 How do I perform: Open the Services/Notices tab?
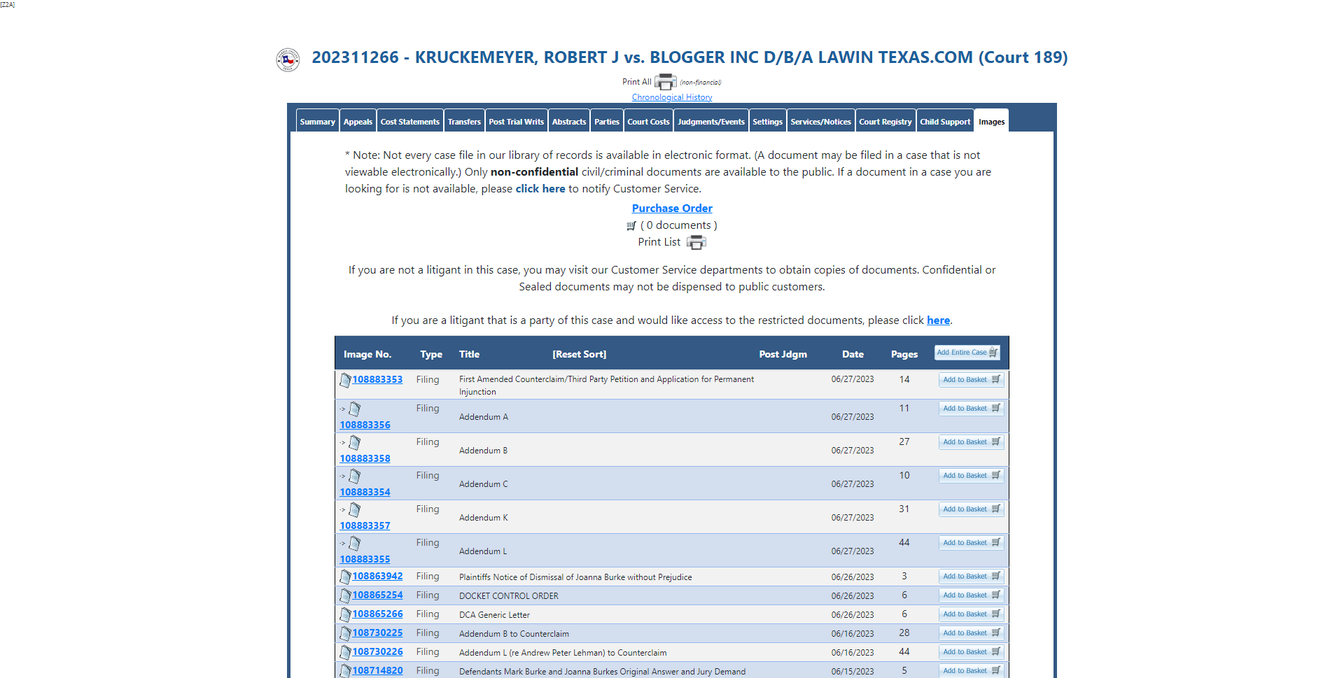click(821, 121)
